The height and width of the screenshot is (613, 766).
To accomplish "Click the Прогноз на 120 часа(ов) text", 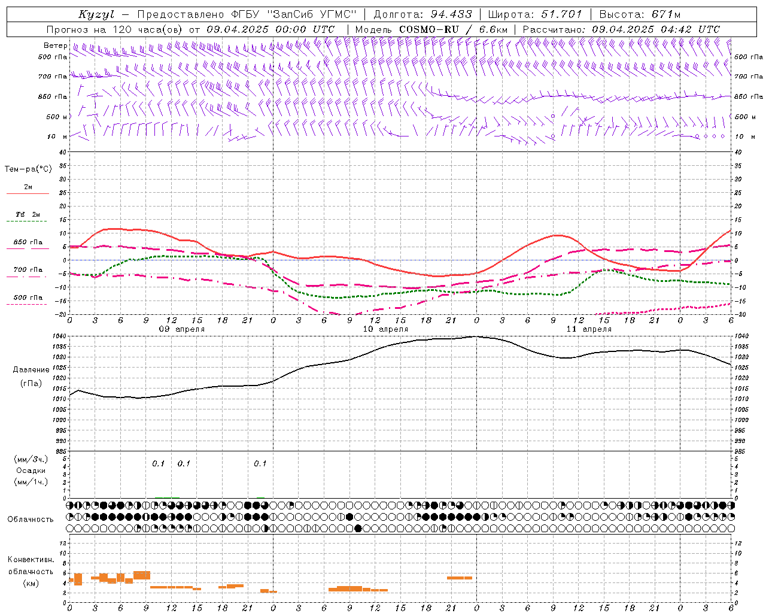I will coord(115,29).
